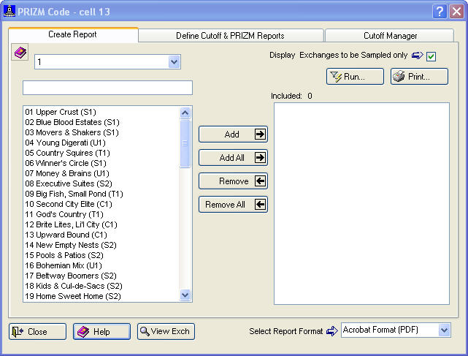Click the Remove button

pos(233,181)
